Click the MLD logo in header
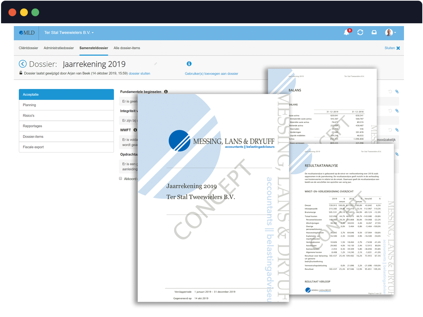 pos(27,33)
